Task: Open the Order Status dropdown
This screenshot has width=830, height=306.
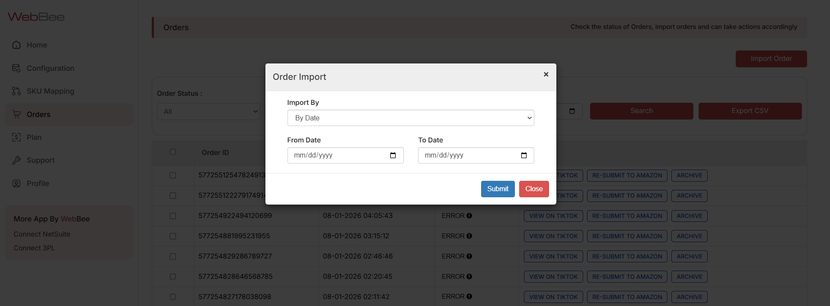Action: [x=208, y=111]
